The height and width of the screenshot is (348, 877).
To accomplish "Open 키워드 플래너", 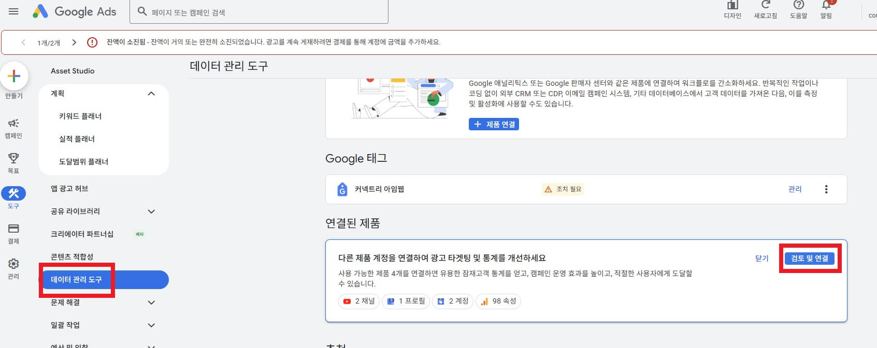I will pyautogui.click(x=80, y=116).
